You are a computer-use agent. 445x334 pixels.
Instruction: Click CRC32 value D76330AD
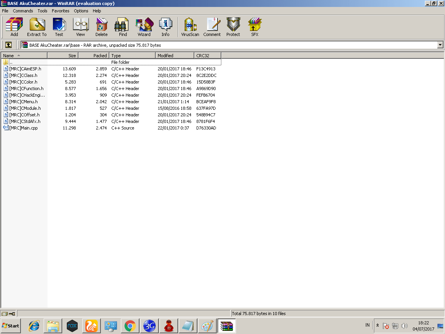pyautogui.click(x=206, y=128)
